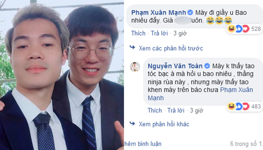This screenshot has height=150, width=263.
Task: Open the selfie photo of two men
Action: tap(62, 75)
